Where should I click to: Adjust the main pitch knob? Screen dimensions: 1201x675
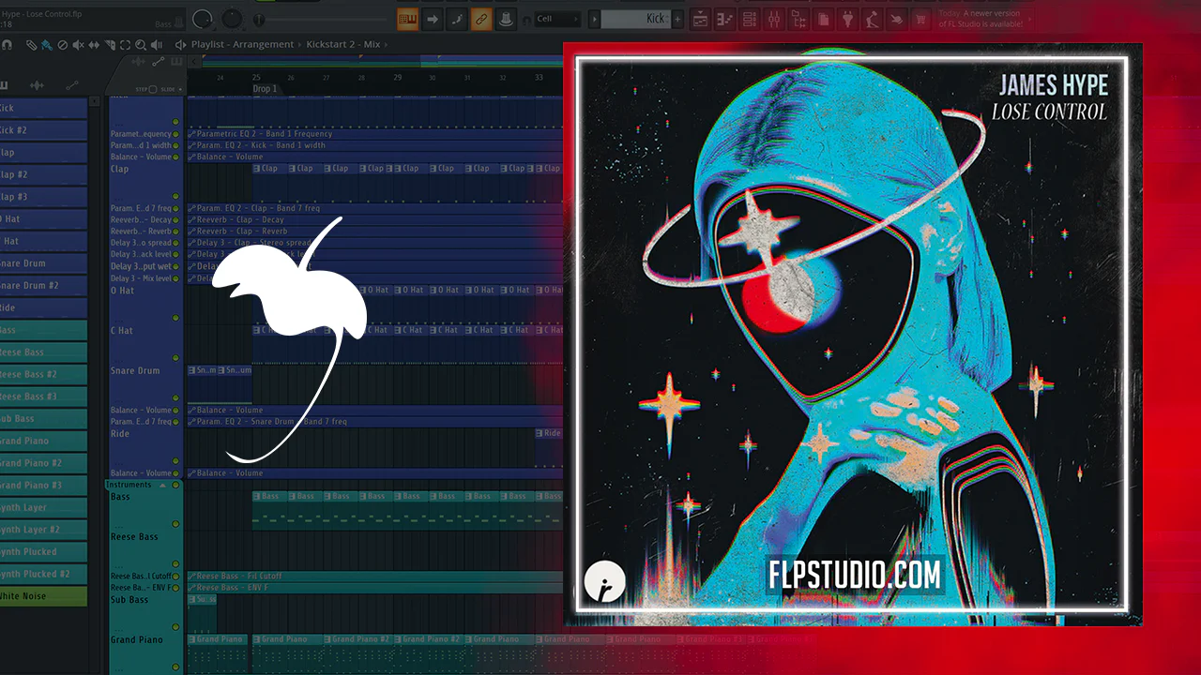tap(232, 19)
